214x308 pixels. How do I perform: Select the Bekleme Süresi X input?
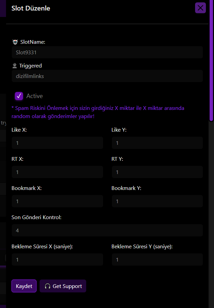click(57, 259)
